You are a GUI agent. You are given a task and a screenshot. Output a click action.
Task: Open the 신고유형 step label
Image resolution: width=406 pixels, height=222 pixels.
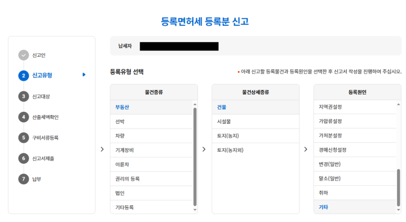tap(42, 75)
